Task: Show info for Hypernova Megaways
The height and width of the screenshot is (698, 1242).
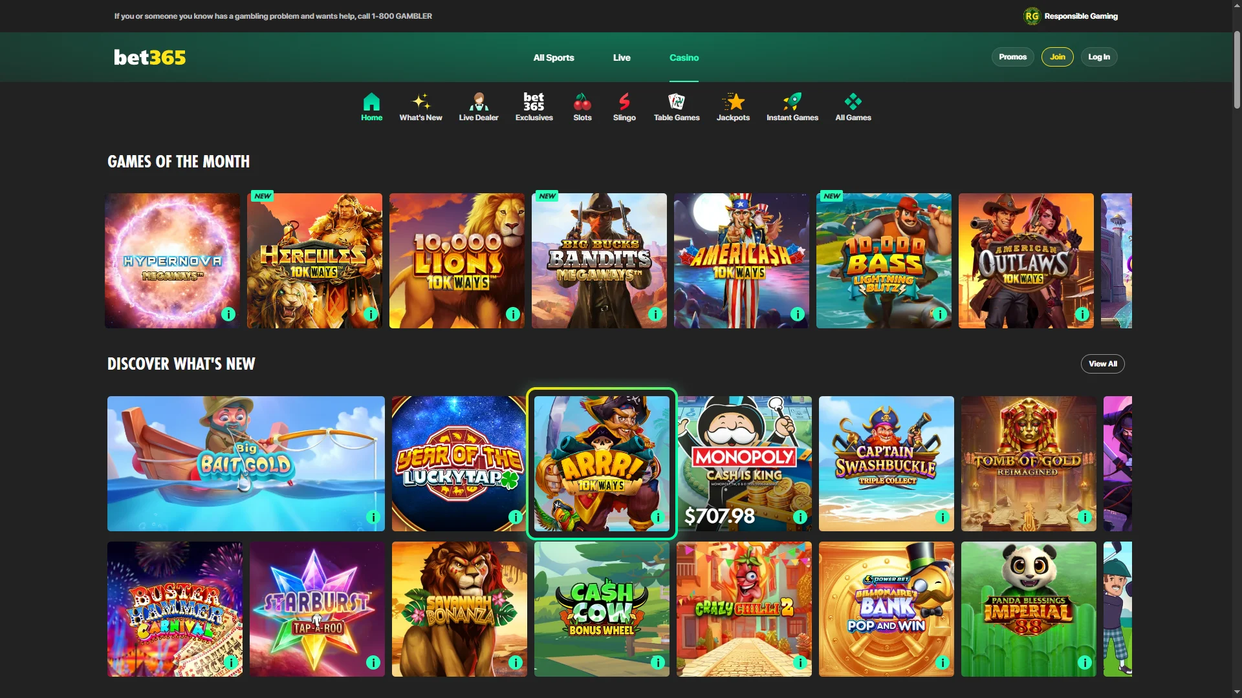Action: click(228, 314)
